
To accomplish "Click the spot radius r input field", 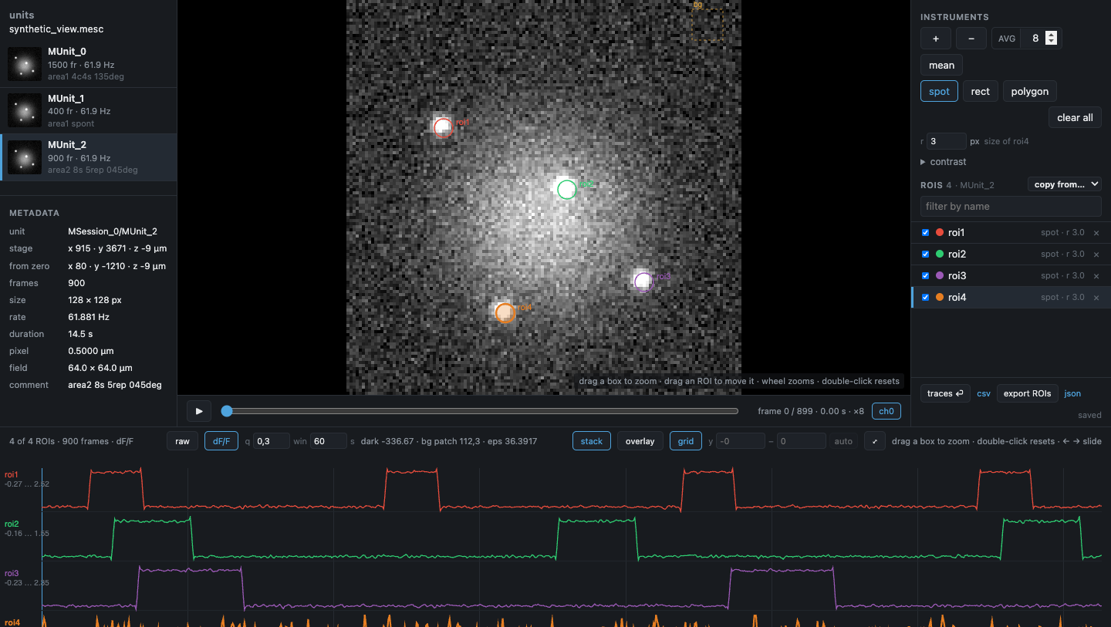I will click(x=946, y=141).
